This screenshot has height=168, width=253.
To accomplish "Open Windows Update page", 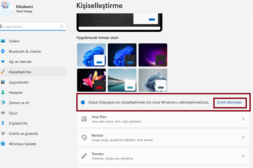I will 33,144.
